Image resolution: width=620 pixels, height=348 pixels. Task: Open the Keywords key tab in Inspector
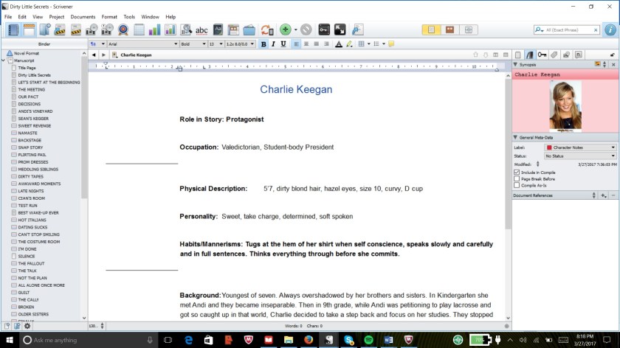tap(542, 55)
